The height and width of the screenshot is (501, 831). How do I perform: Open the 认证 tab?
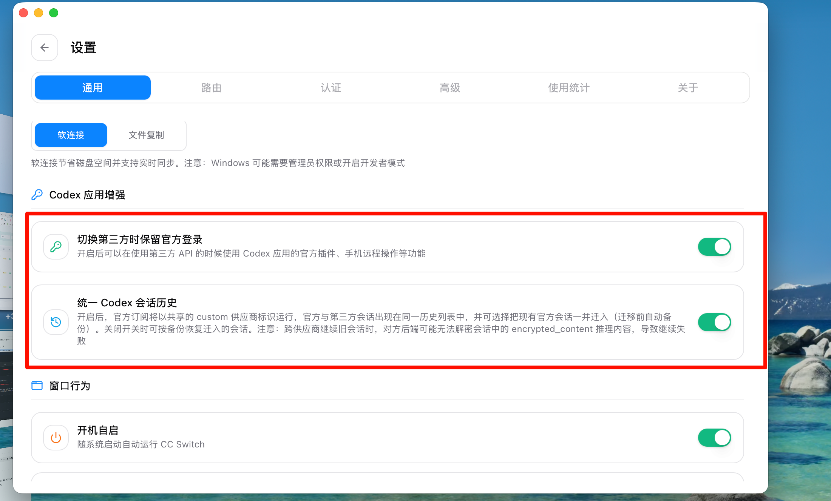pos(331,88)
